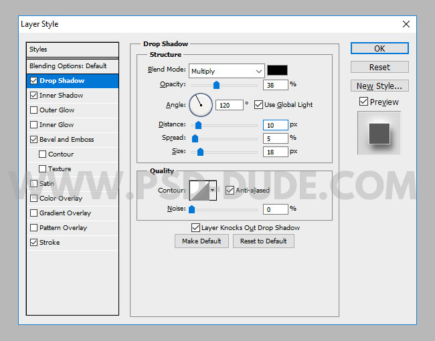Click the Noise slider handle

191,209
